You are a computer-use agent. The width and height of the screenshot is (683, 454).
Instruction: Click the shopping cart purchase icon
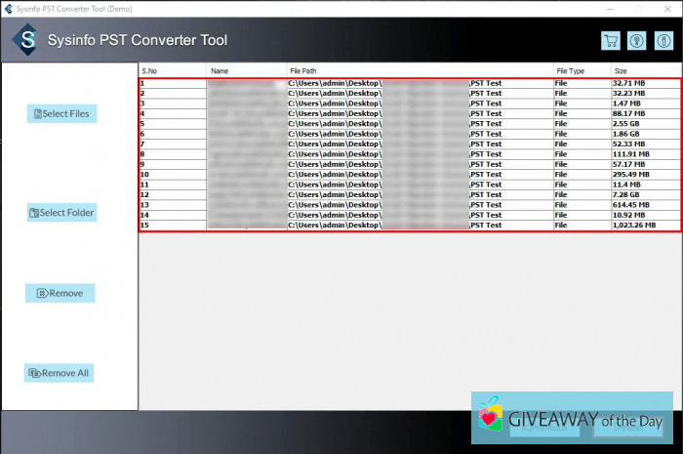tap(611, 41)
